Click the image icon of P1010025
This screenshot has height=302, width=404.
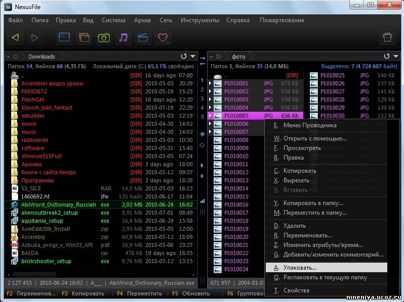coord(313,75)
